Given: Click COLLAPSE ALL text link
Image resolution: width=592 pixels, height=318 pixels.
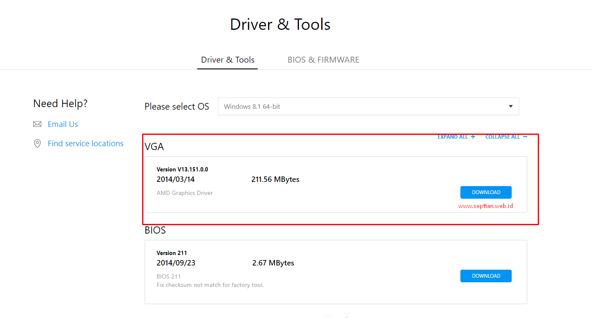Looking at the screenshot, I should pyautogui.click(x=502, y=137).
